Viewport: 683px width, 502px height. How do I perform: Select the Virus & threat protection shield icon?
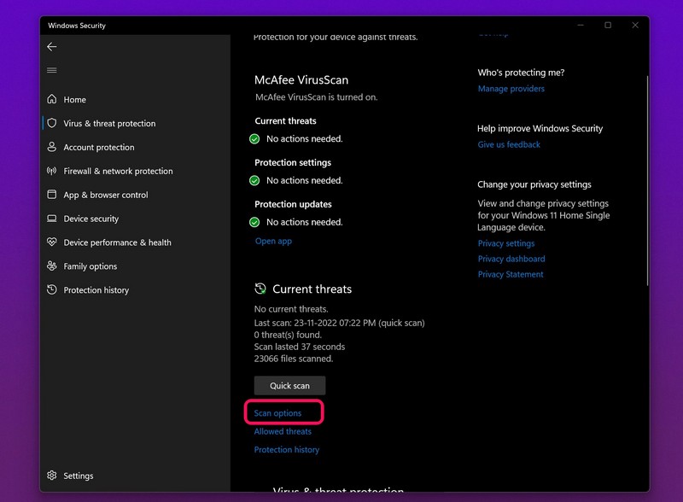coord(52,123)
